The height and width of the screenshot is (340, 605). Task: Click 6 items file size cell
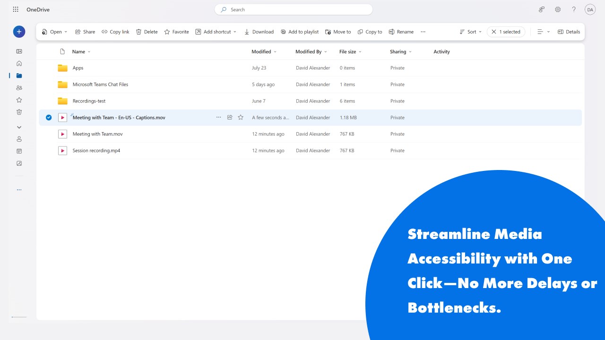[347, 101]
